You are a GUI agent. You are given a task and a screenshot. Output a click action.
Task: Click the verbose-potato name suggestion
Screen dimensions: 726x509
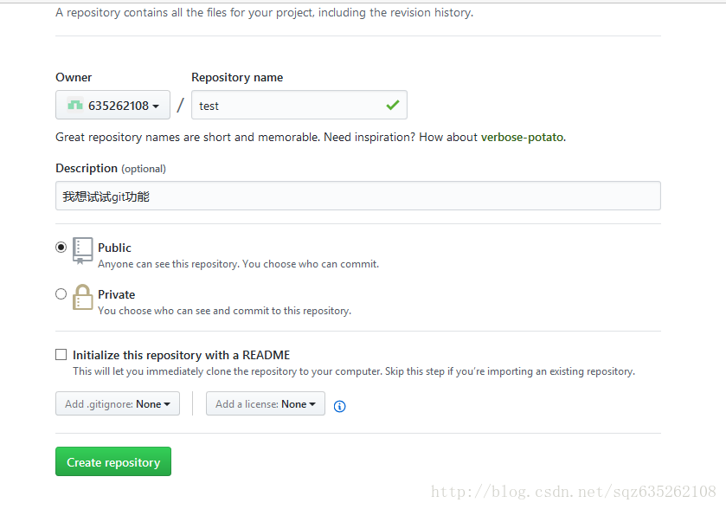pyautogui.click(x=522, y=137)
